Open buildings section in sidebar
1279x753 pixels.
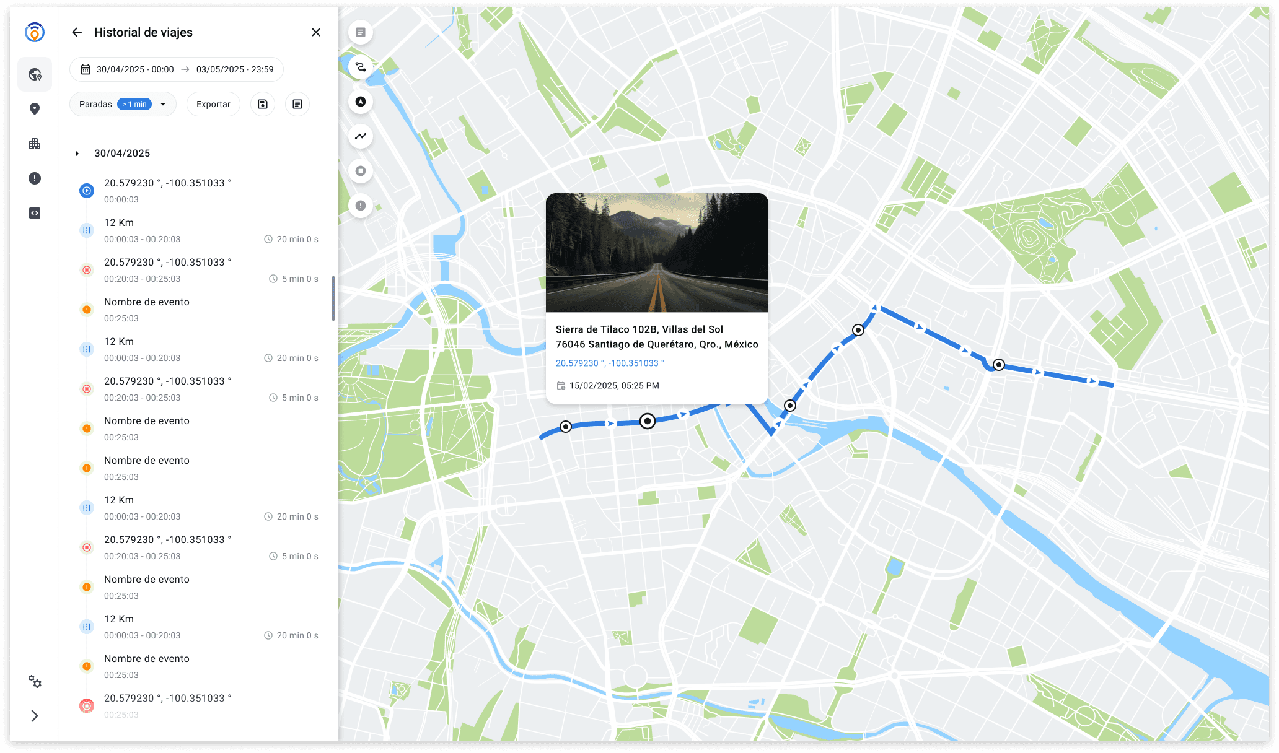click(x=35, y=144)
